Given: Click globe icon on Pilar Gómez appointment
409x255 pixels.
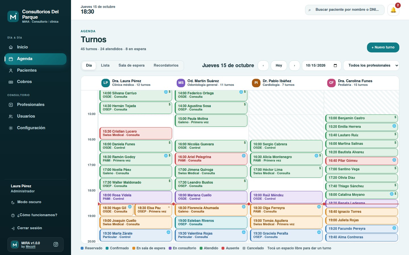Looking at the screenshot, I should pyautogui.click(x=394, y=160).
